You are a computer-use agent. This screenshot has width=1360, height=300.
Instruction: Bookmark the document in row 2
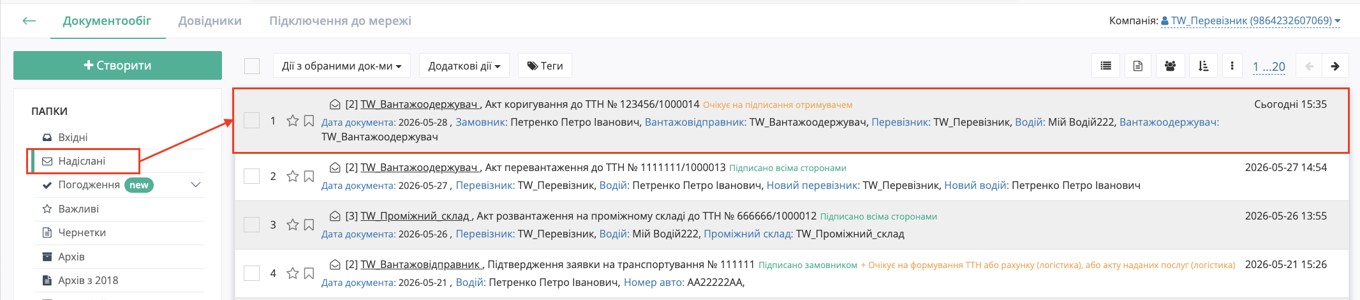click(x=309, y=176)
